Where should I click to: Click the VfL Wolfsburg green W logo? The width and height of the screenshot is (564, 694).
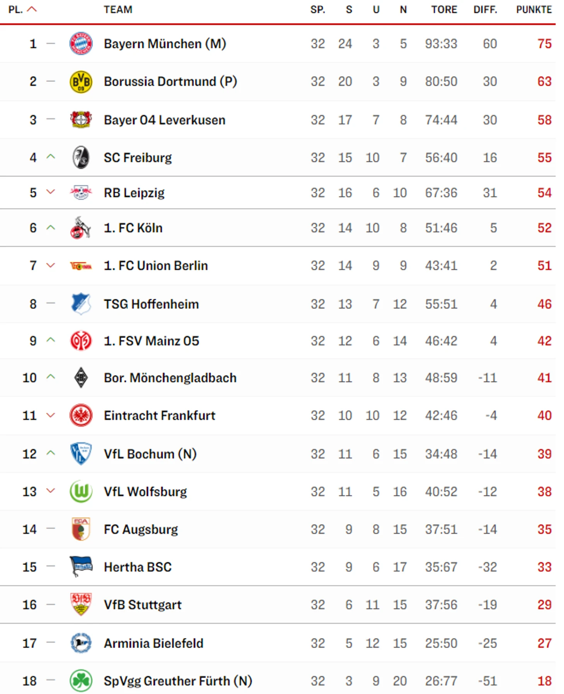[x=81, y=491]
